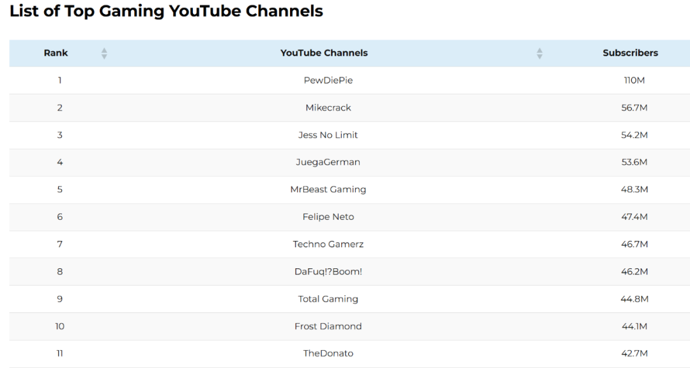Click the YouTube Channels header label
The height and width of the screenshot is (368, 690).
324,54
